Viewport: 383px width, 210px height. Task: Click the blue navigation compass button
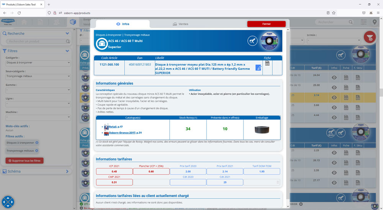(8, 202)
